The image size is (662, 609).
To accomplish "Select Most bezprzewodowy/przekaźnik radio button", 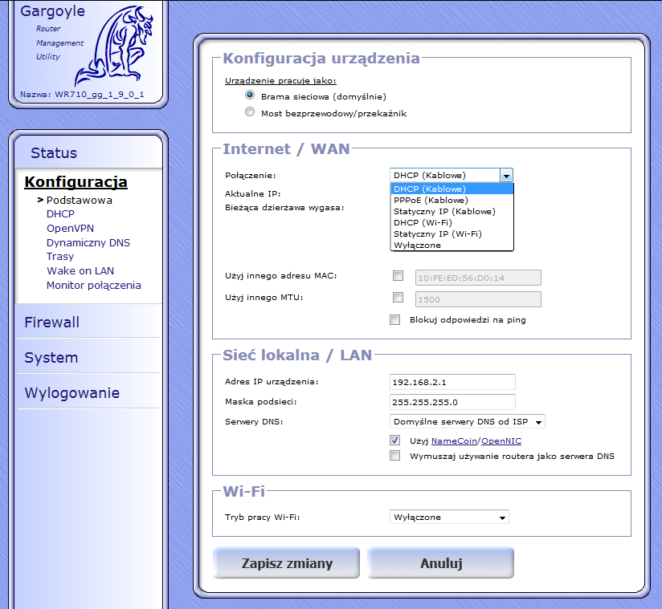I will [250, 112].
